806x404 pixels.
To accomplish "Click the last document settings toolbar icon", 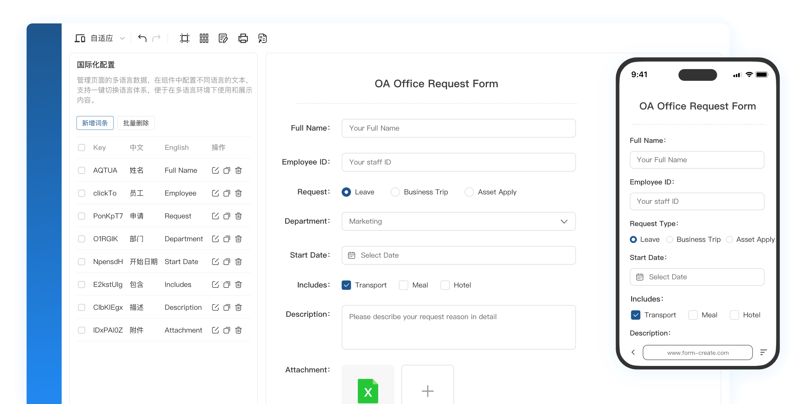I will click(x=262, y=38).
